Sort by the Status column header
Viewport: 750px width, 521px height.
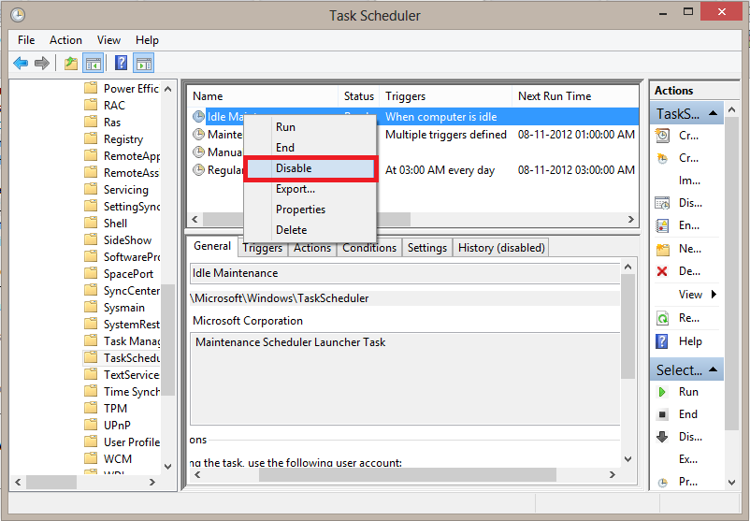pos(359,96)
